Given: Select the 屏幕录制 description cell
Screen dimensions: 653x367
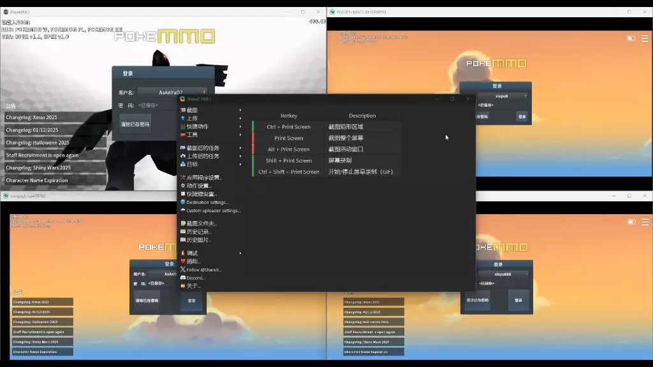Looking at the screenshot, I should tap(362, 161).
